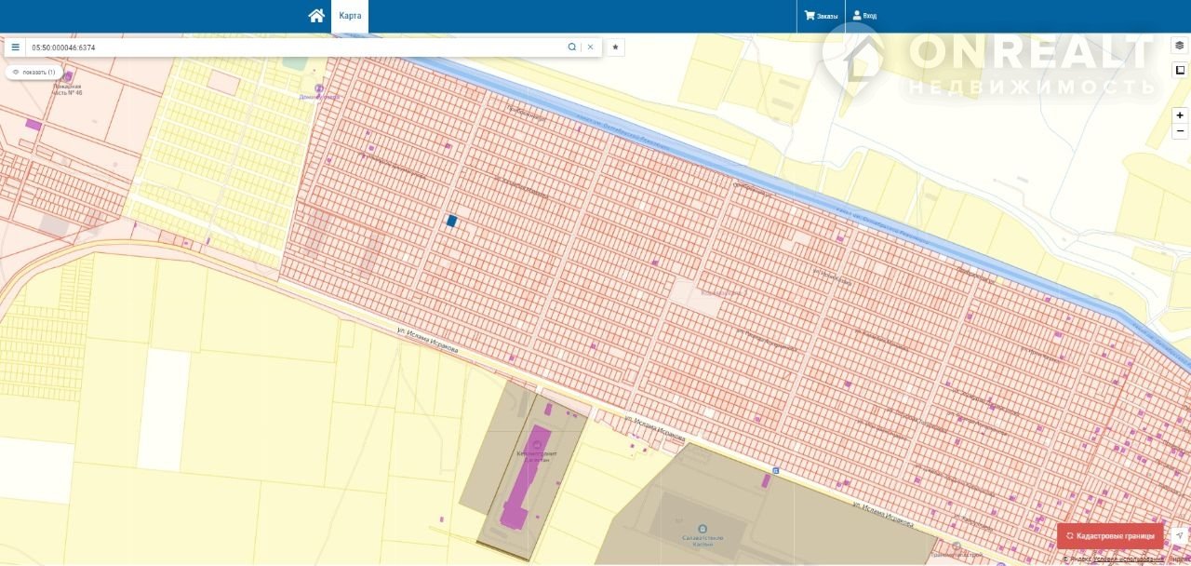The height and width of the screenshot is (566, 1191).
Task: Open Условия использования Yandex link
Action: click(1129, 559)
